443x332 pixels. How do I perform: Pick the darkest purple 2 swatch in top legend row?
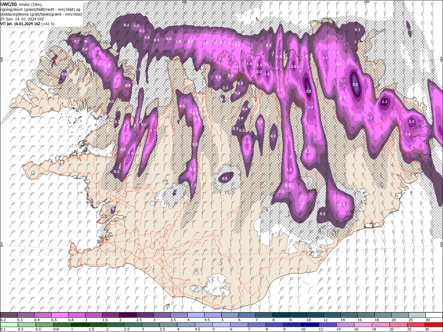128,315
